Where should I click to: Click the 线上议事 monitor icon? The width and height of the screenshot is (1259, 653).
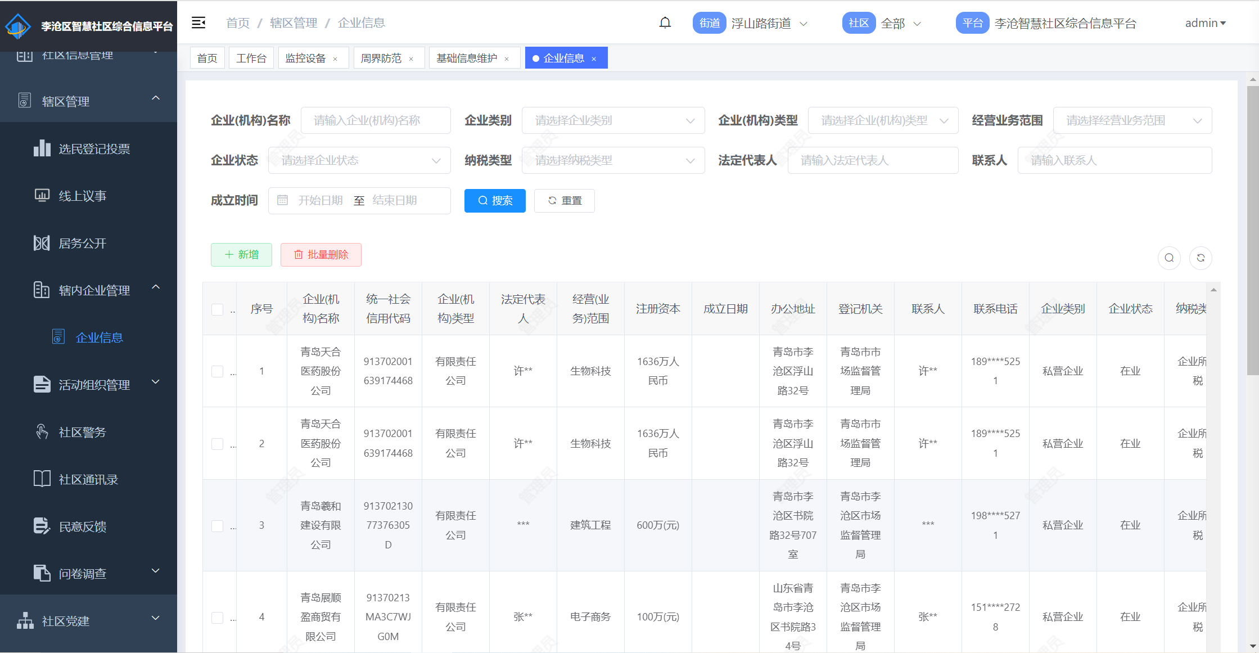tap(42, 196)
